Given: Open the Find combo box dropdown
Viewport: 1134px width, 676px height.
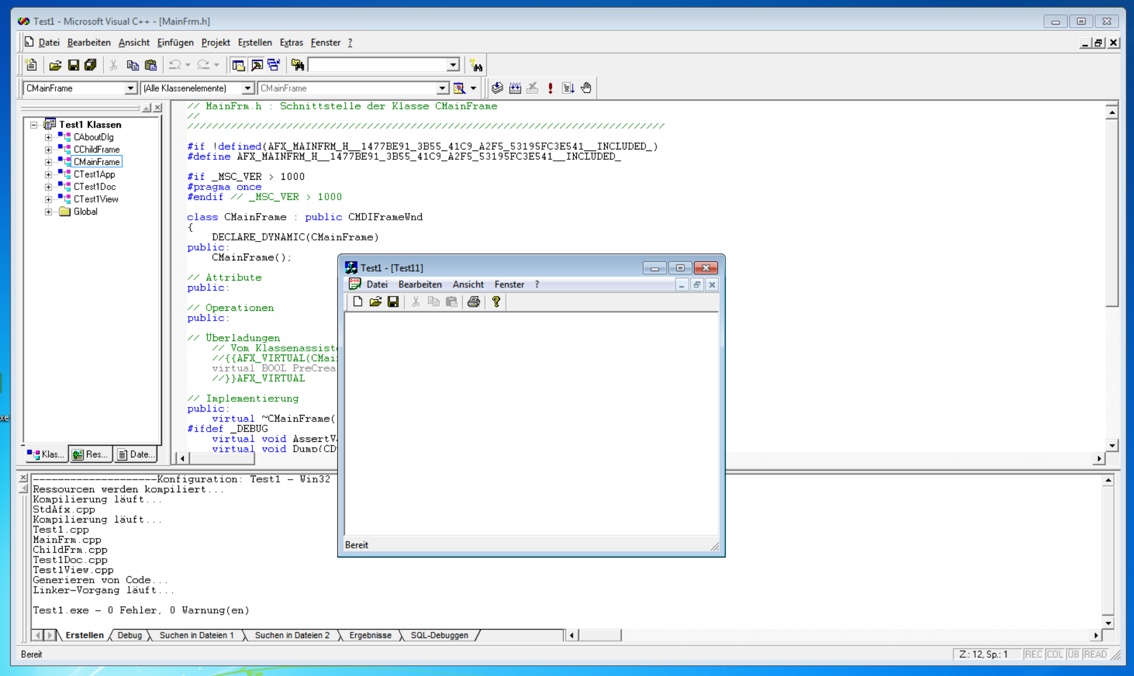Looking at the screenshot, I should point(453,65).
